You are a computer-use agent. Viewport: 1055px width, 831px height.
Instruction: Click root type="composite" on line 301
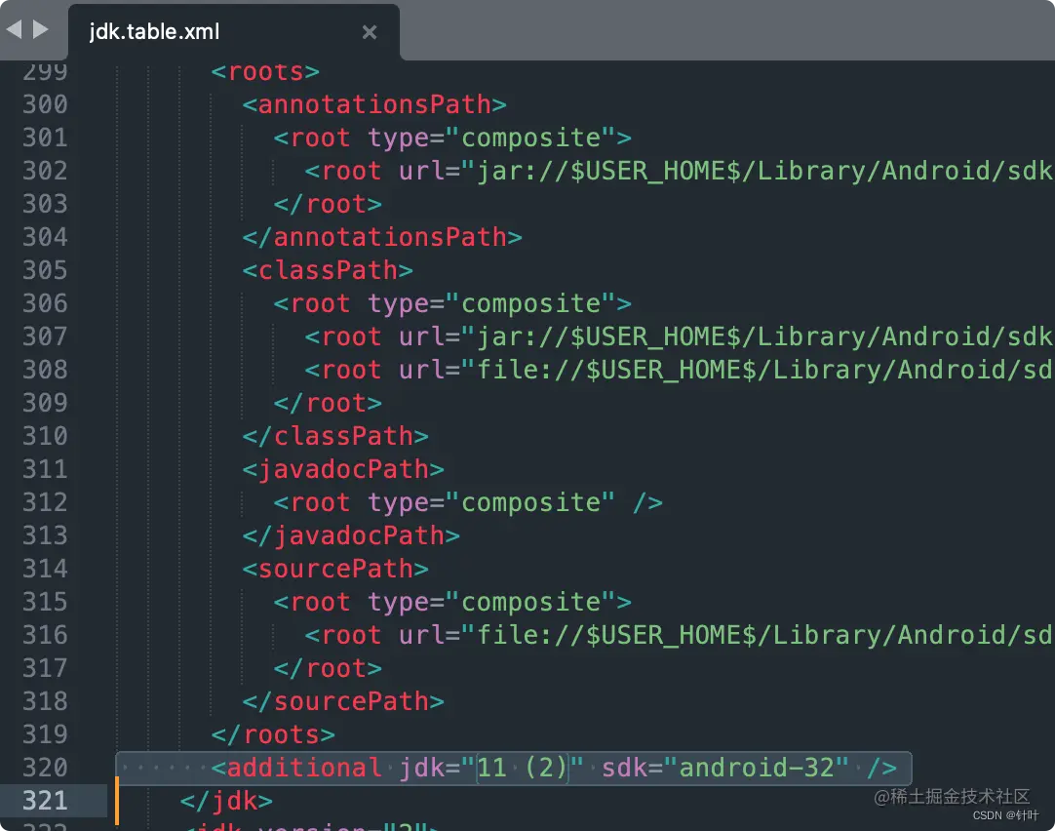(x=452, y=138)
